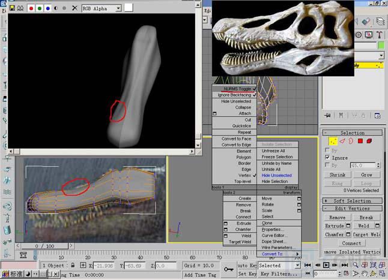This screenshot has height=280, width=388.
Task: Click Play Animation button
Action: (x=326, y=265)
